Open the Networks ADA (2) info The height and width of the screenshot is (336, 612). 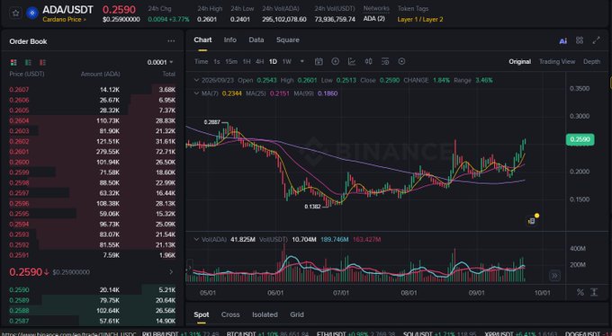click(373, 18)
